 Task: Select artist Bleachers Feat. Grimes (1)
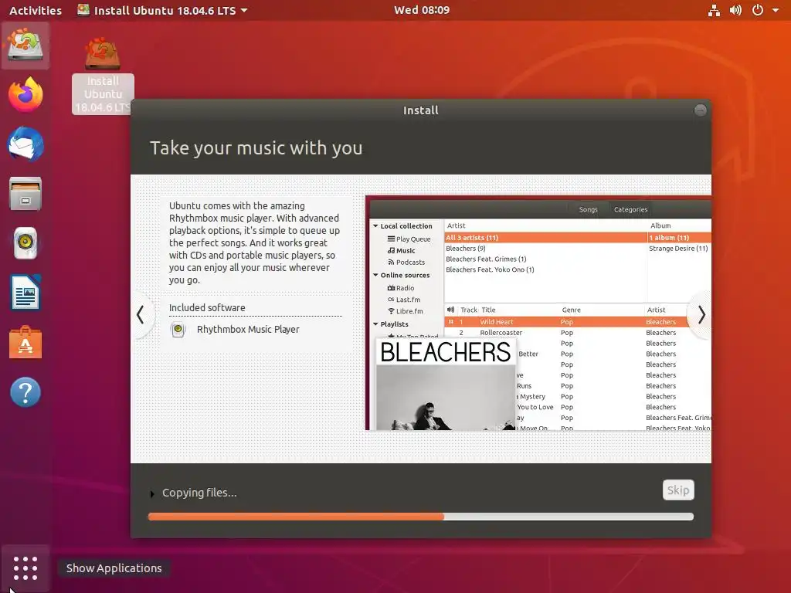click(x=486, y=259)
